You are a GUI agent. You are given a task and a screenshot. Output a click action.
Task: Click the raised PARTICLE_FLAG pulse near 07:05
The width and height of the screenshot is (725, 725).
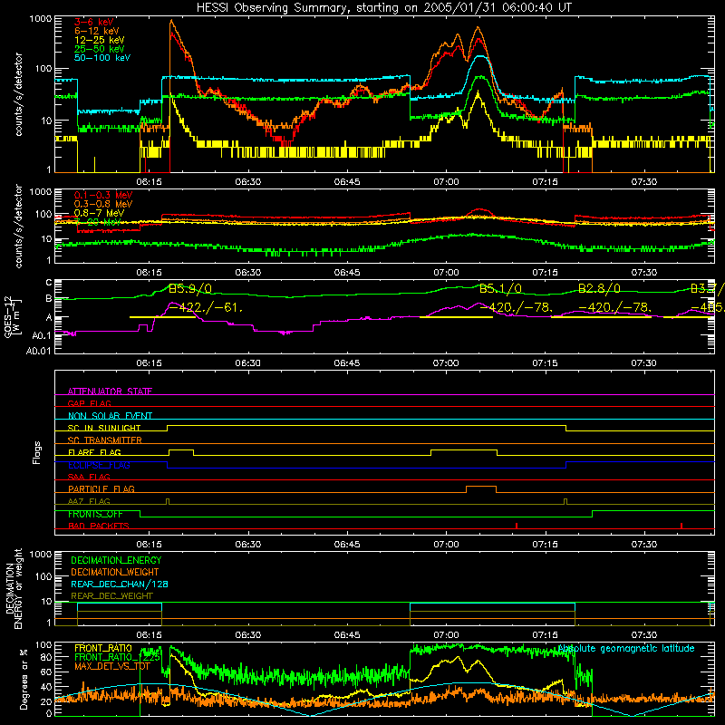coord(481,489)
